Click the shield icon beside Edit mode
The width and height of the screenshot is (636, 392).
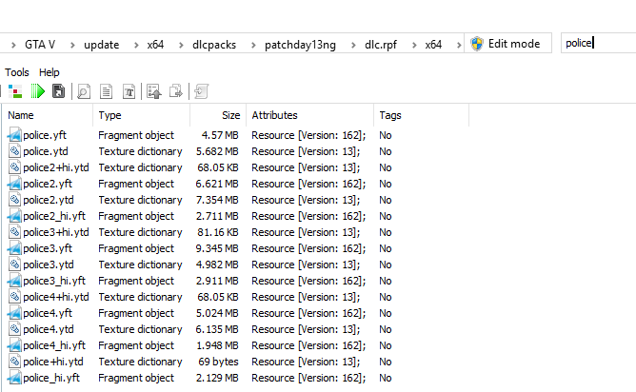477,44
